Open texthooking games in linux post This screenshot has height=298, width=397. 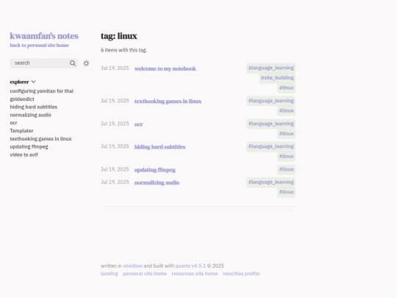pos(168,101)
